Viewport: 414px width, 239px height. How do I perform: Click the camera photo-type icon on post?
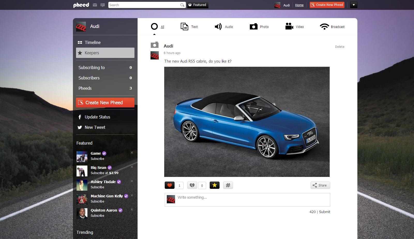[155, 45]
